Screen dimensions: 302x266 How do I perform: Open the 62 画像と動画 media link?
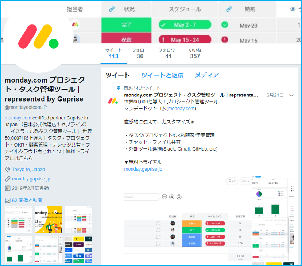pos(27,200)
